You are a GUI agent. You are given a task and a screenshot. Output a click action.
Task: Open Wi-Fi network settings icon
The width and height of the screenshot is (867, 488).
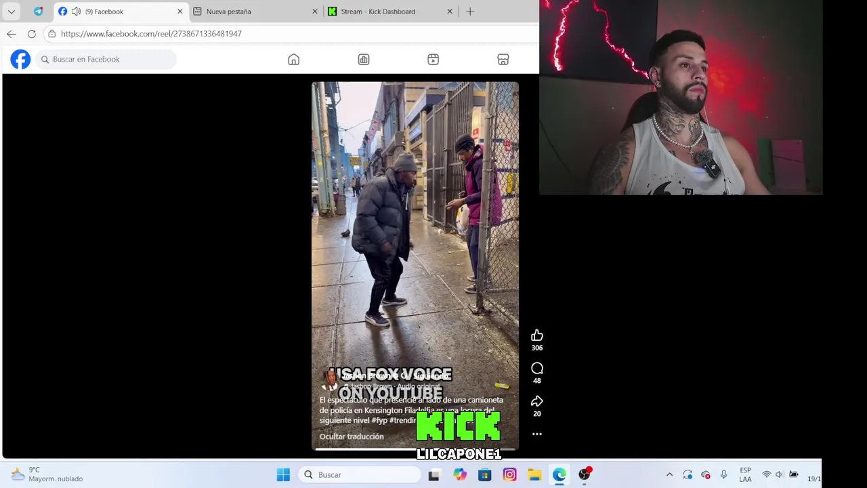(767, 474)
